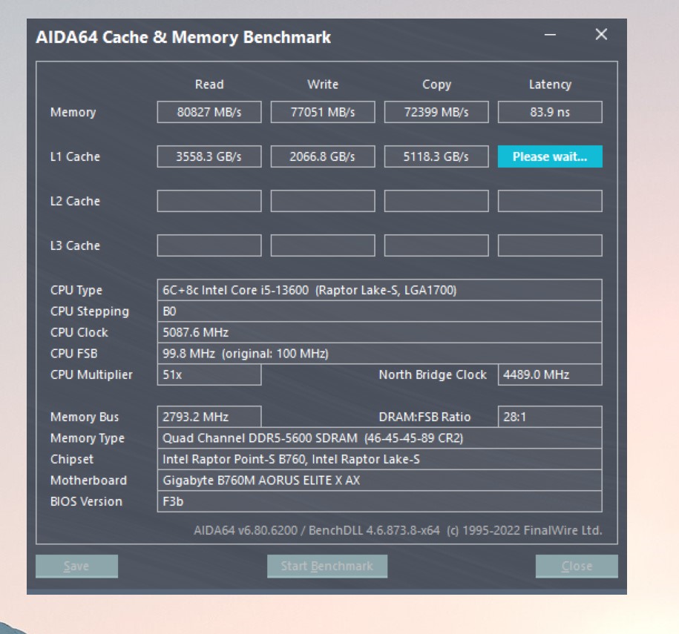Click Chipset field Intel Raptor Point-S B760
The height and width of the screenshot is (634, 679).
click(379, 459)
